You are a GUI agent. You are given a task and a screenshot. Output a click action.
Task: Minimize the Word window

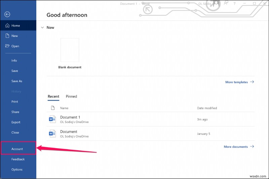tap(244, 3)
